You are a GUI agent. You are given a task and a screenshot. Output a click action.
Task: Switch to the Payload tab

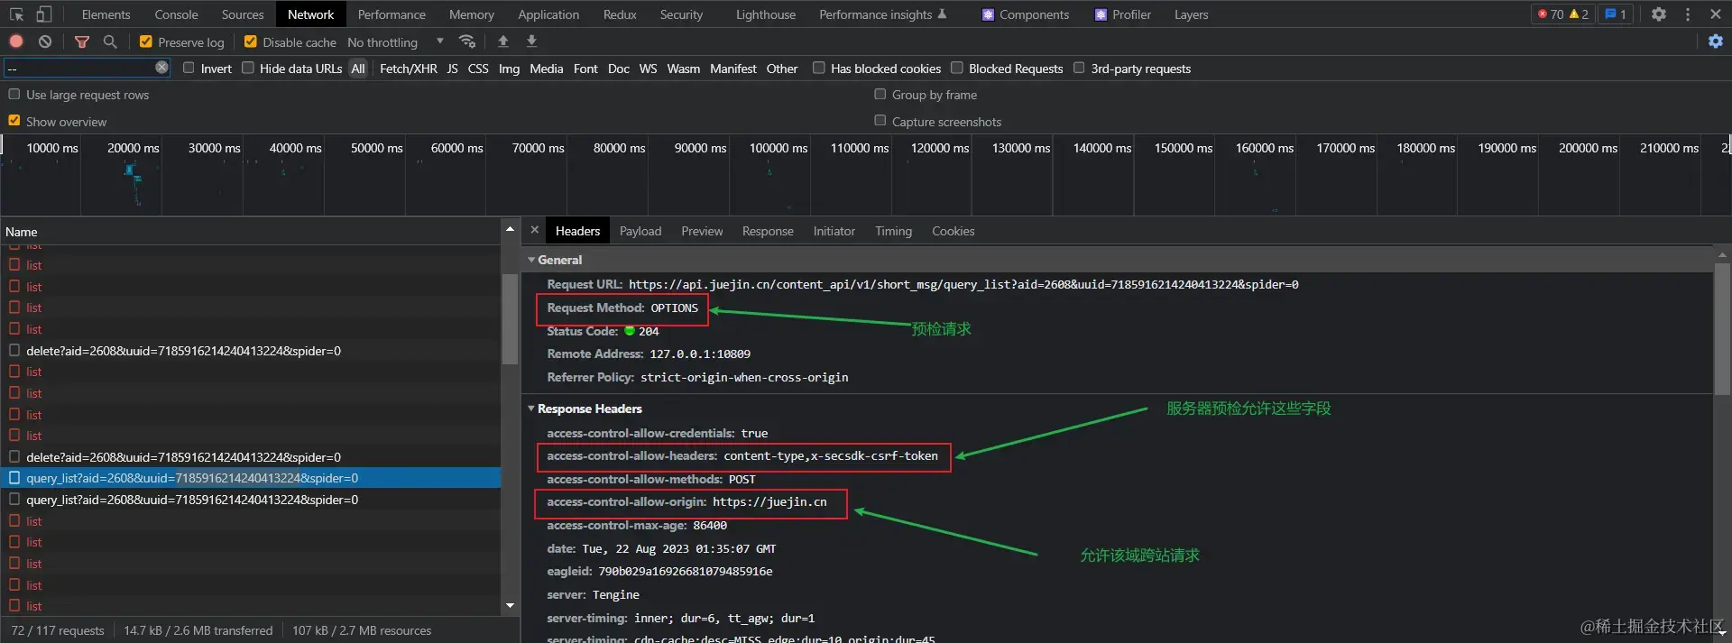[640, 231]
